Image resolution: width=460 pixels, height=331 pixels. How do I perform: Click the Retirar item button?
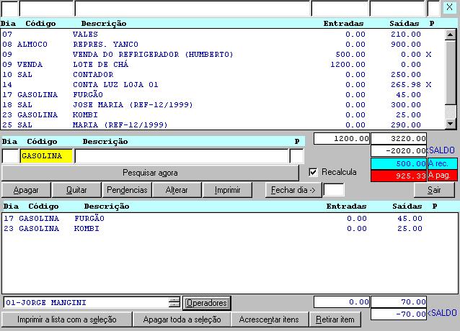pyautogui.click(x=335, y=319)
